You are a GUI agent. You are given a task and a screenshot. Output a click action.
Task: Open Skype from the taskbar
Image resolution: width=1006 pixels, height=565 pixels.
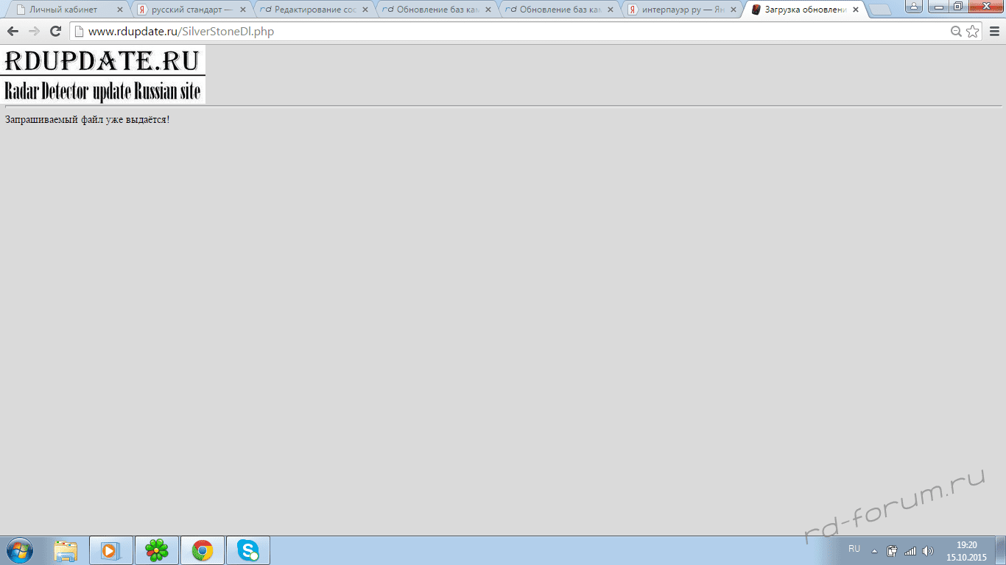coord(248,550)
